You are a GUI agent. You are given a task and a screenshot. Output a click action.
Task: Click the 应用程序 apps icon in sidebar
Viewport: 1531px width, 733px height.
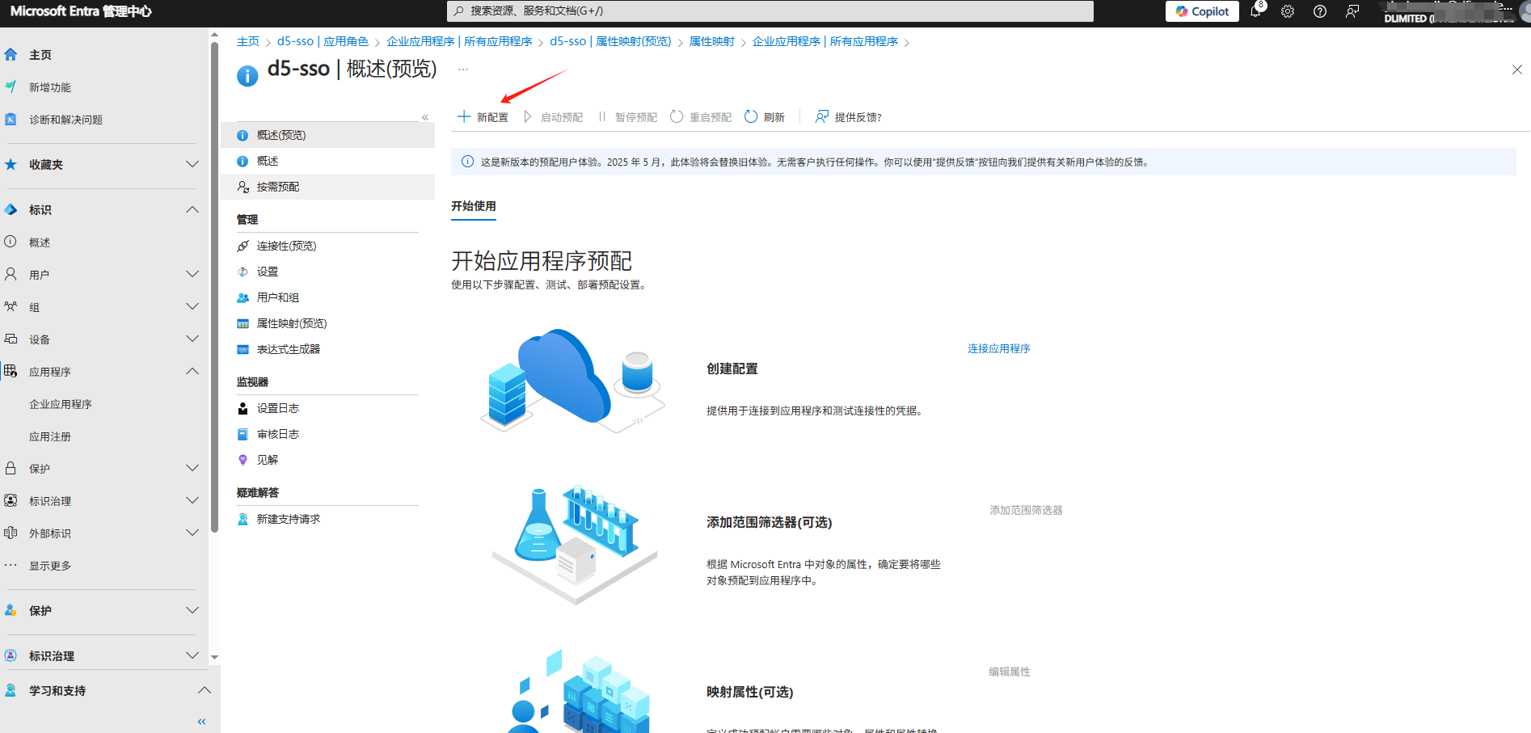coord(11,372)
